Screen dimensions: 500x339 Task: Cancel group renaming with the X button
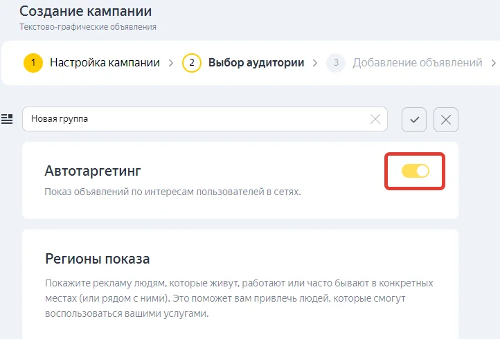click(446, 120)
